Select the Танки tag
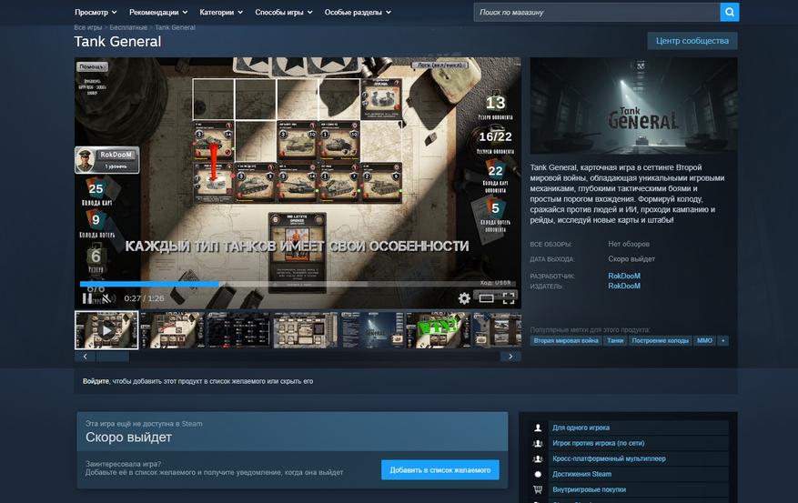This screenshot has height=503, width=798. coord(615,341)
